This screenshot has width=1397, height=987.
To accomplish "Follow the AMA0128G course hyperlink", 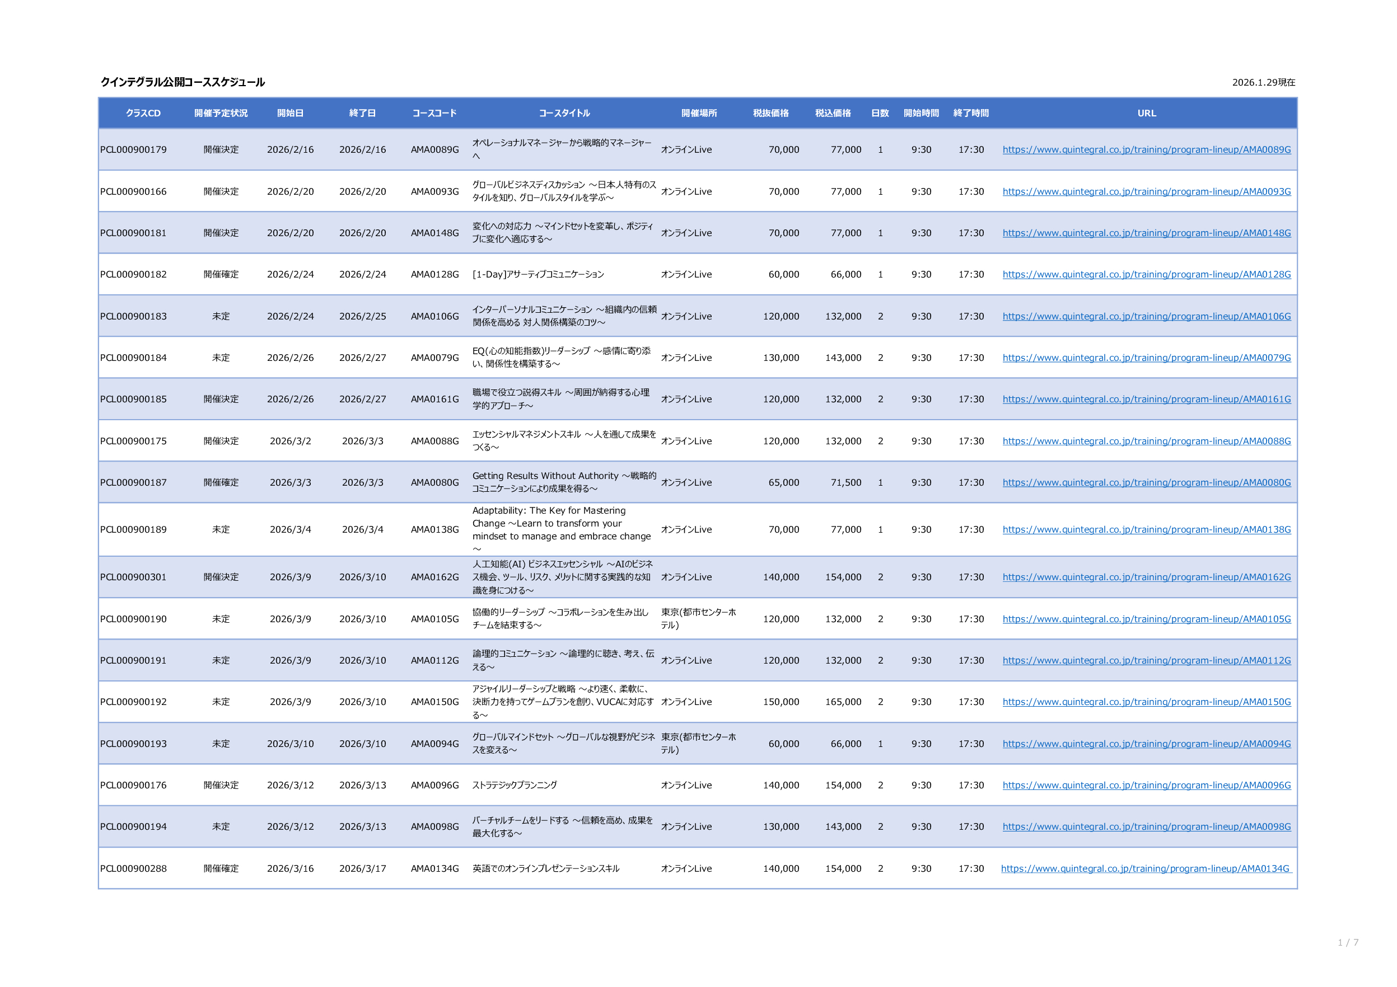I will point(1146,274).
